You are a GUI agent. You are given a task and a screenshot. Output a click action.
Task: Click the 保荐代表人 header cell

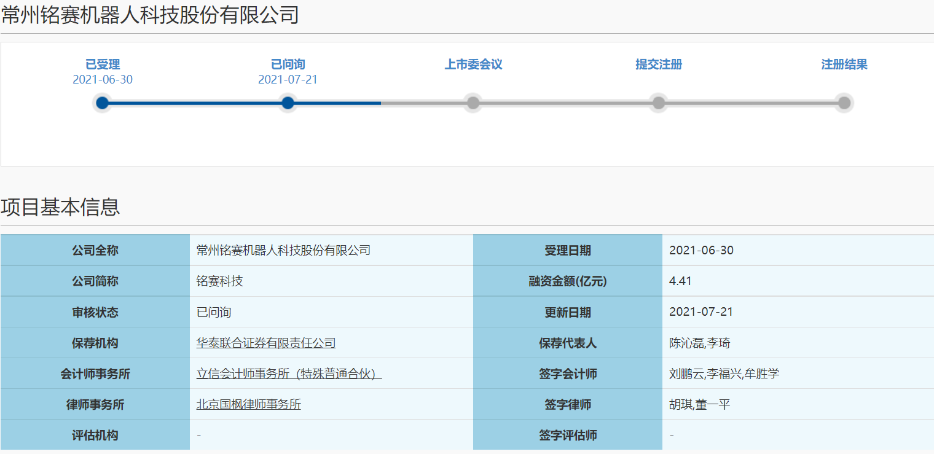[x=568, y=343]
